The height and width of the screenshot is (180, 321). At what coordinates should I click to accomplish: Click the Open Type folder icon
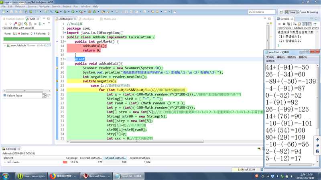[103, 12]
